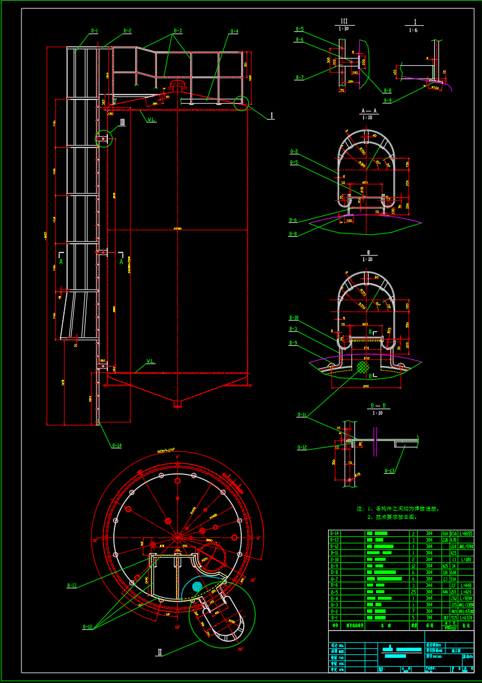Viewport: 482px width, 683px height.
Task: Select the 8-1 callout label
Action: pos(95,30)
